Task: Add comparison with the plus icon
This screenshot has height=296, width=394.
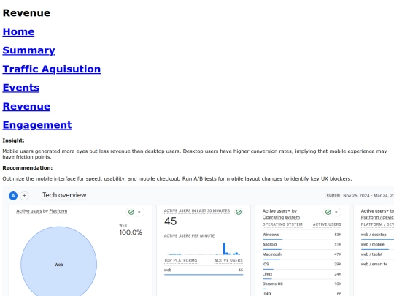Action: 24,196
